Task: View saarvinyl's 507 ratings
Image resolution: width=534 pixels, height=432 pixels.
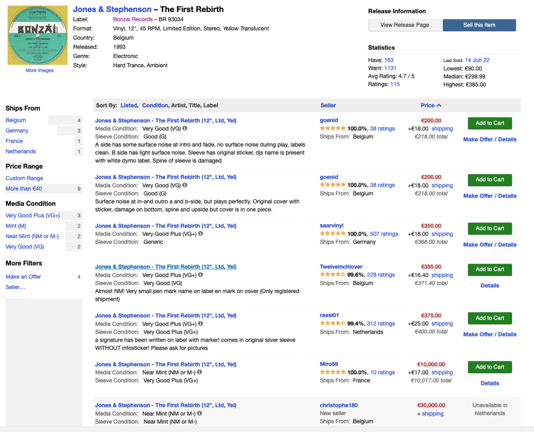Action: click(x=384, y=234)
